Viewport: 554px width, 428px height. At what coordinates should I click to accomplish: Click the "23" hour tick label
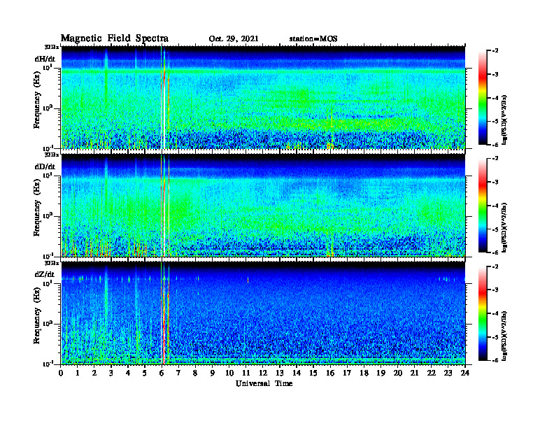pyautogui.click(x=448, y=373)
